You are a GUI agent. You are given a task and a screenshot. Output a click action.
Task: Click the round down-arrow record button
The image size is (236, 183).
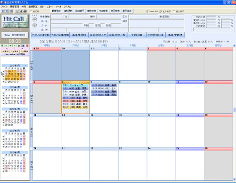pyautogui.click(x=35, y=26)
